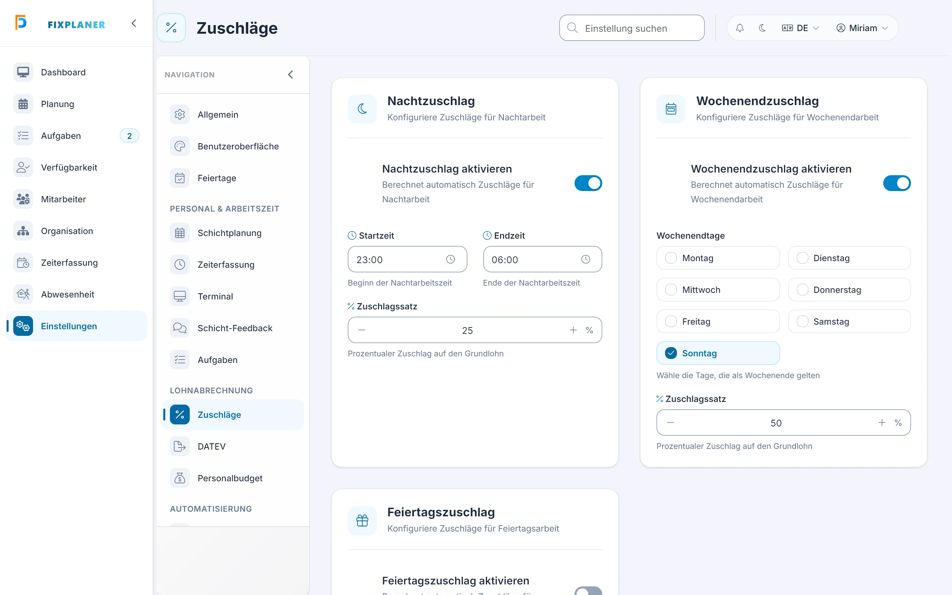This screenshot has height=595, width=952.
Task: Click the Benutzeroberfläche palette icon
Action: (180, 146)
